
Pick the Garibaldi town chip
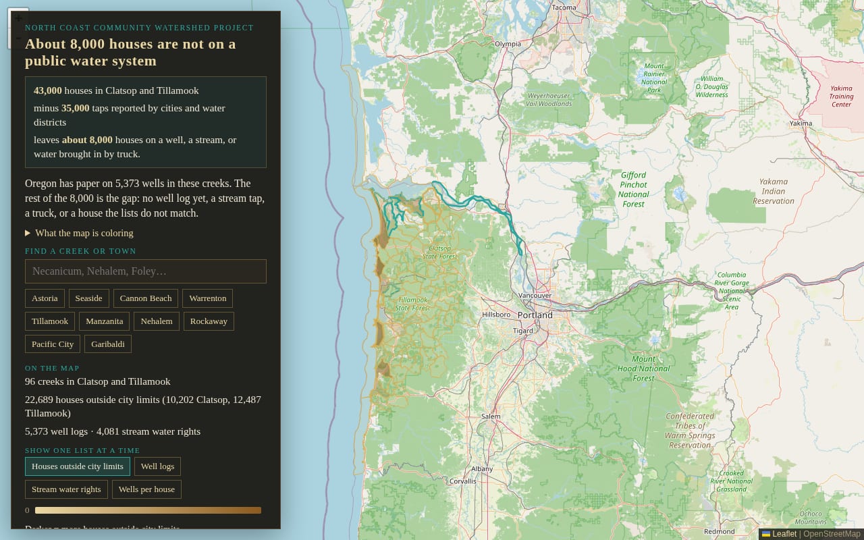(108, 344)
